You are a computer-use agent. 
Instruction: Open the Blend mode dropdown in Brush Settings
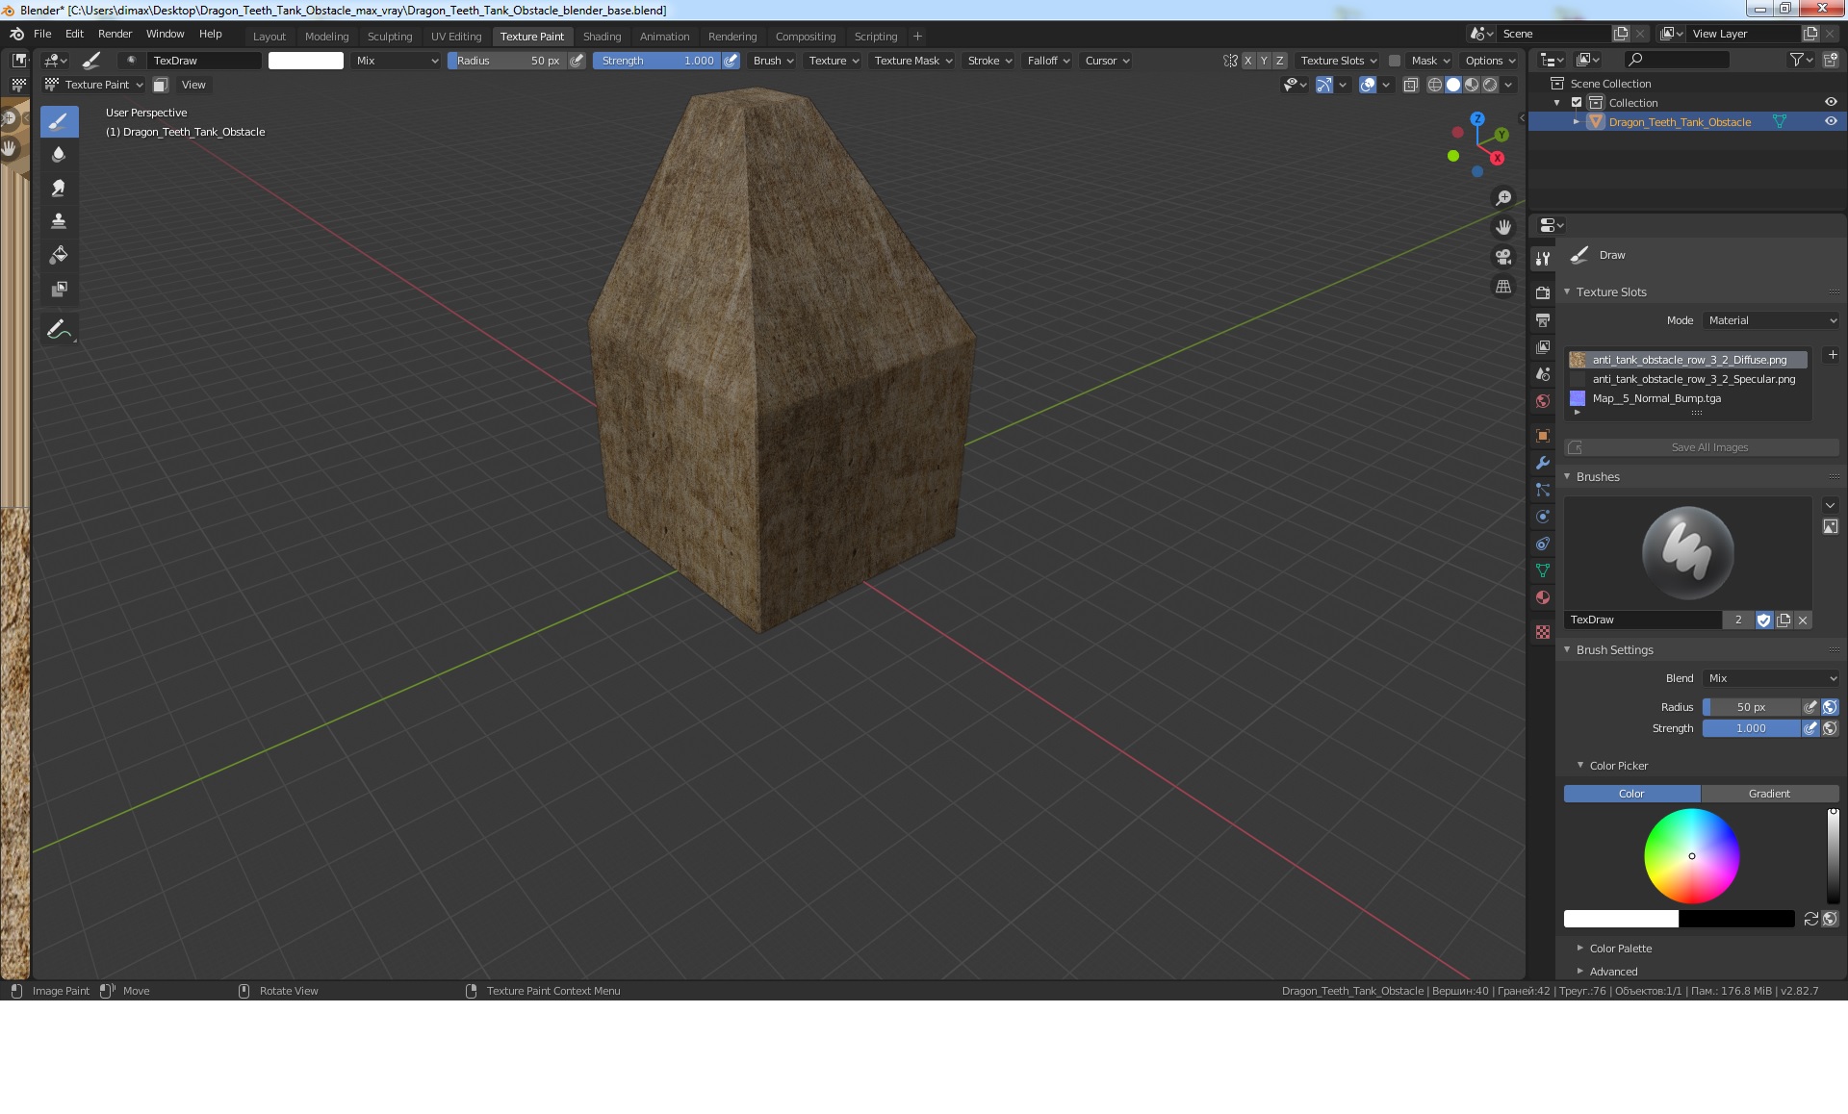[x=1771, y=678]
